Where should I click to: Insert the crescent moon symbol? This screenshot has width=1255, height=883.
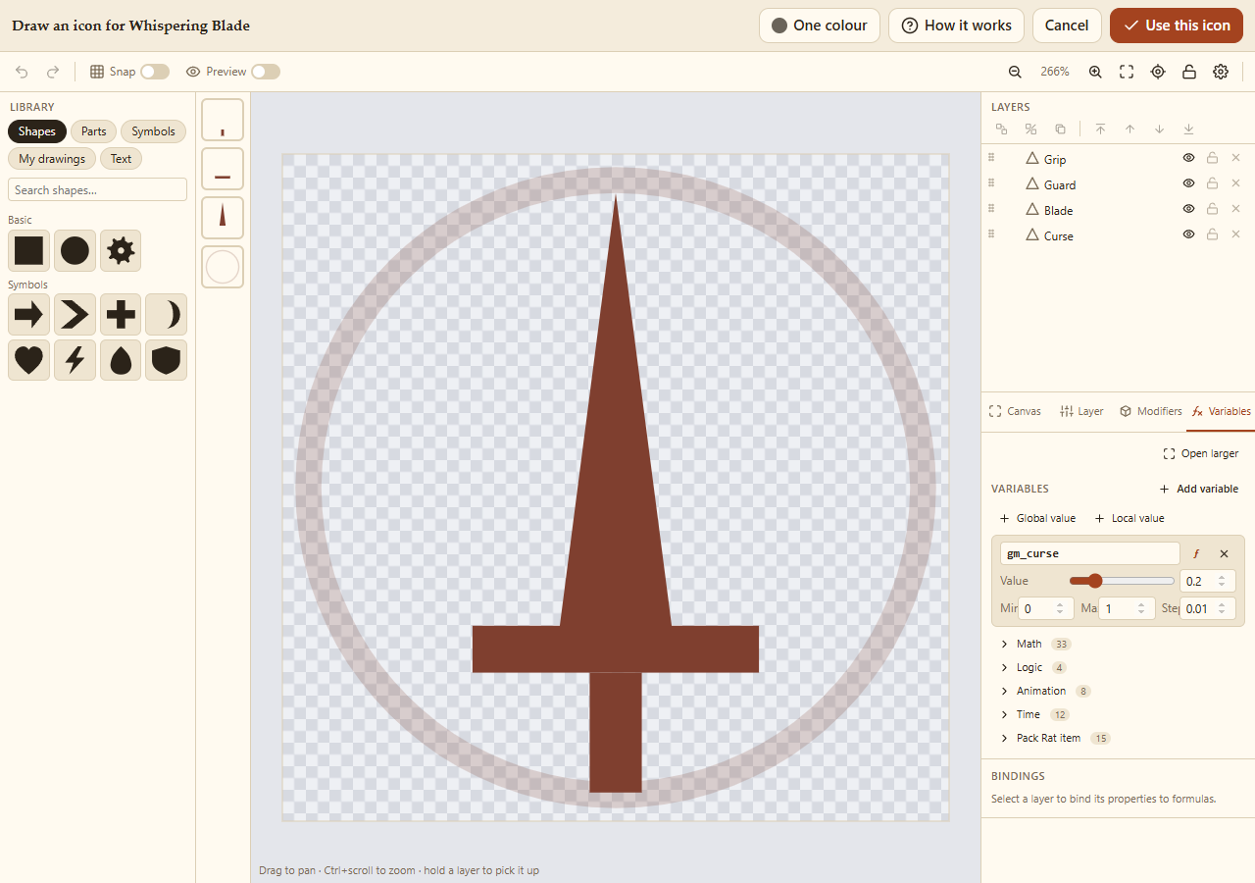[x=167, y=315]
